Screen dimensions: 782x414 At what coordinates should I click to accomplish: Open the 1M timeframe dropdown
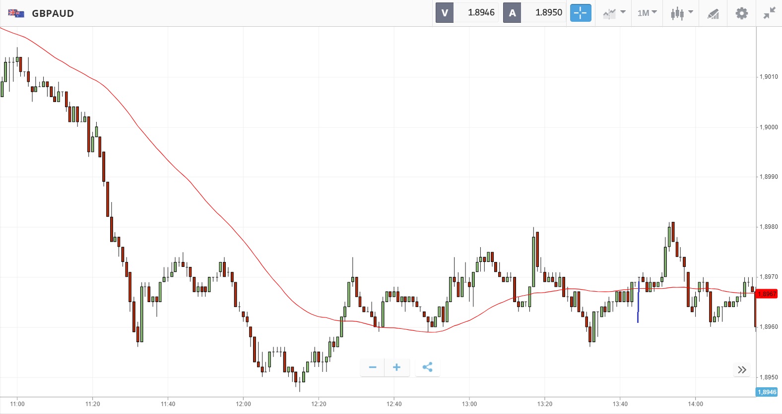tap(647, 13)
